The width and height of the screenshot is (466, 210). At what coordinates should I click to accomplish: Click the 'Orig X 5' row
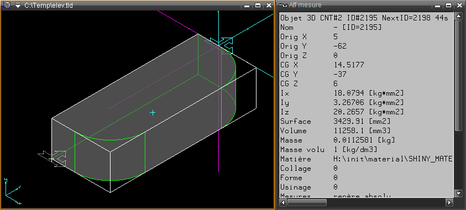tap(309, 36)
